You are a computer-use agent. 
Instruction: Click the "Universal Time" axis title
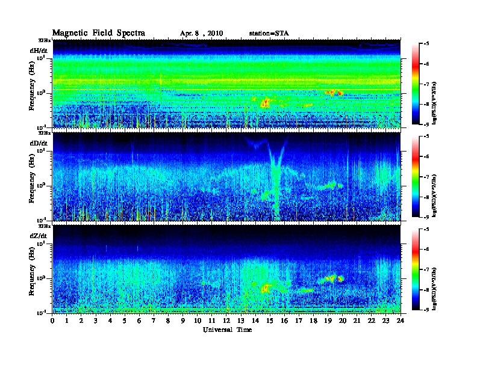(227, 330)
